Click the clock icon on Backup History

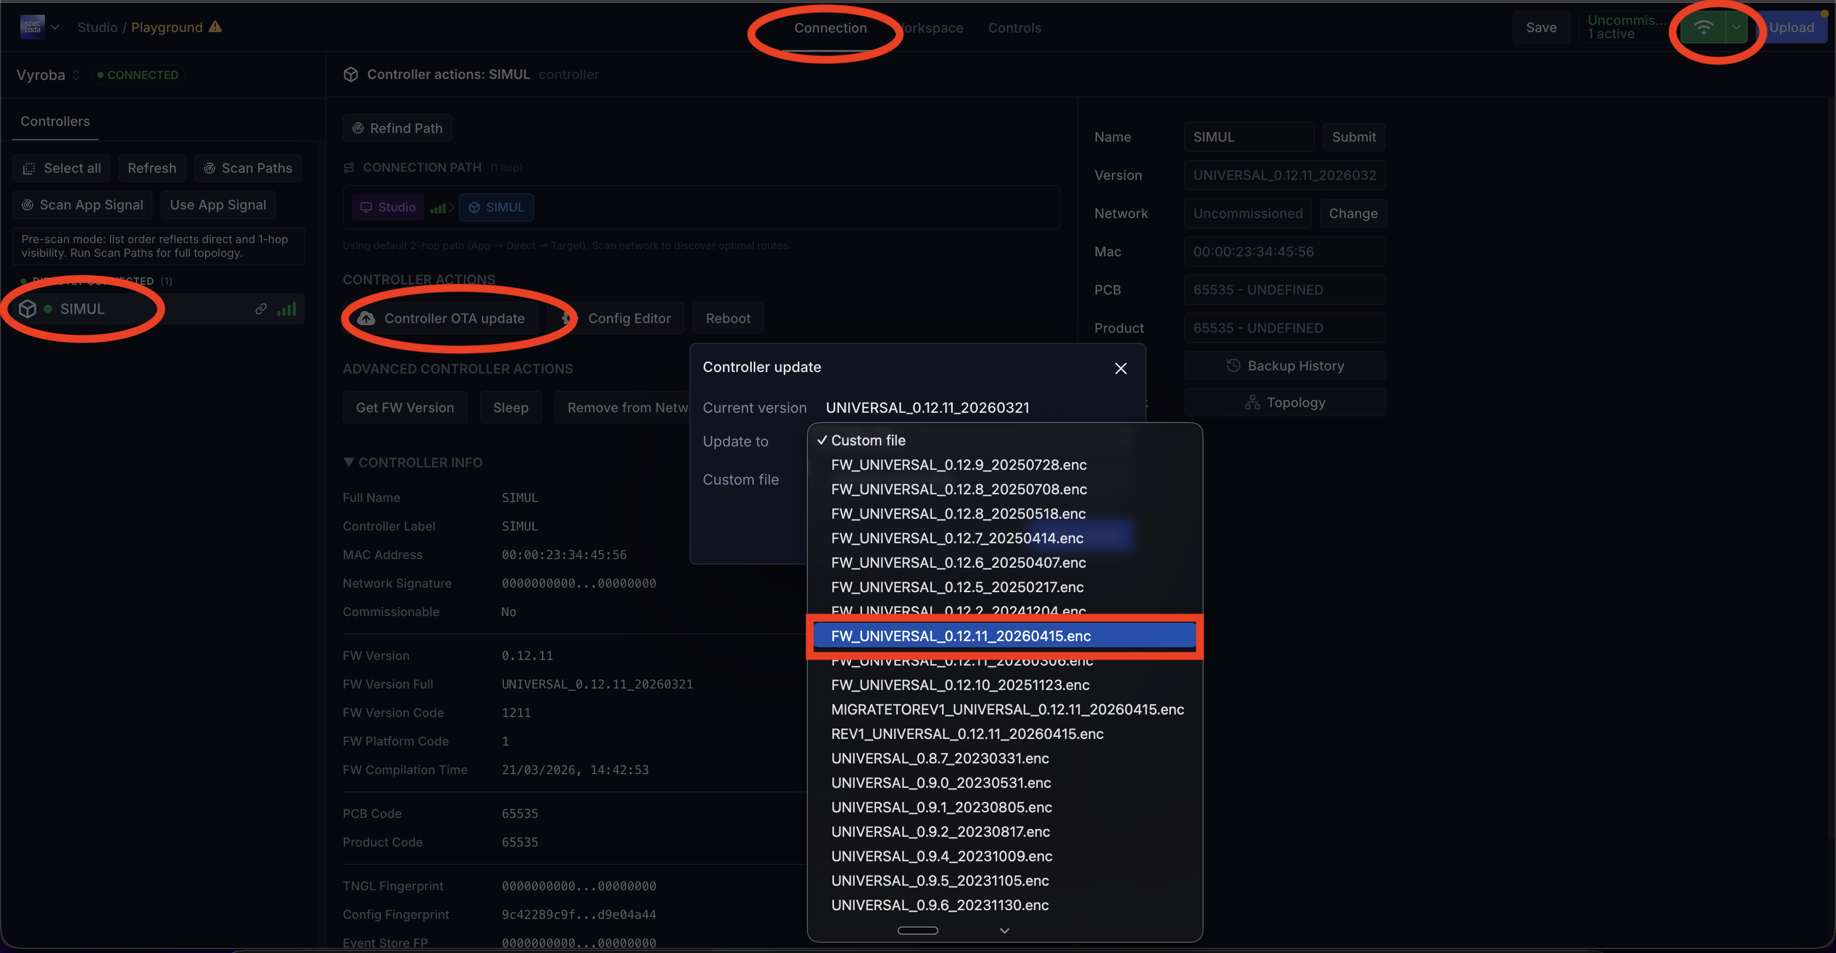click(1234, 365)
